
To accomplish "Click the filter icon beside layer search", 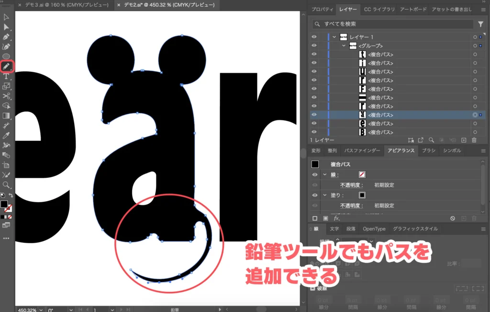I will coord(481,24).
